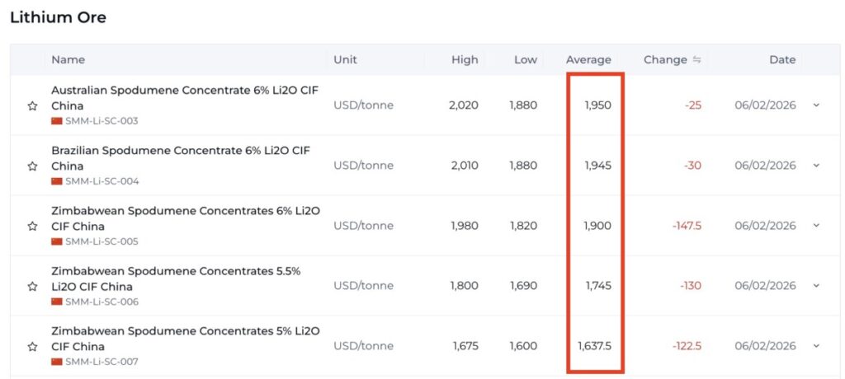845x379 pixels.
Task: Click China flag icon next to SMM-Li-SC-004
Action: pyautogui.click(x=57, y=181)
